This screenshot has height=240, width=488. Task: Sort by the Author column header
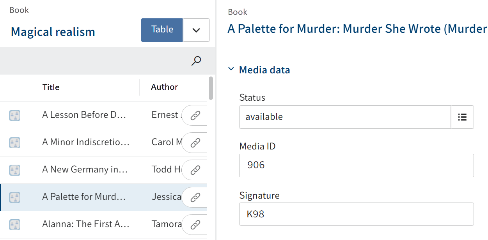164,87
